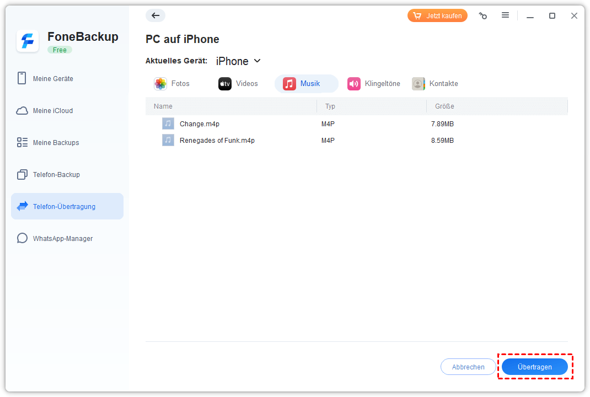Click the Meine iCloud cloud icon
The width and height of the screenshot is (590, 397).
(22, 111)
